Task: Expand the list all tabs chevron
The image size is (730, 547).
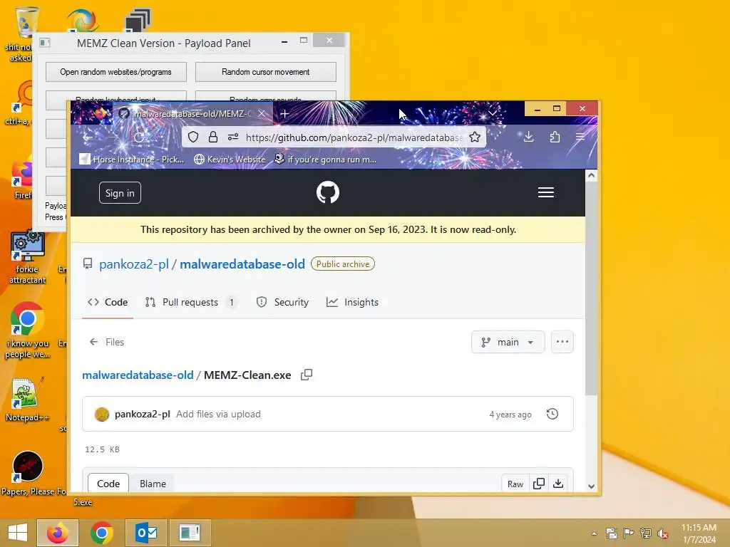Action: pyautogui.click(x=492, y=113)
